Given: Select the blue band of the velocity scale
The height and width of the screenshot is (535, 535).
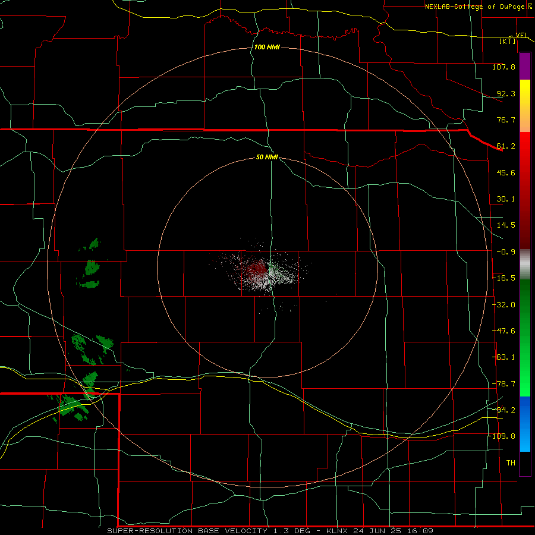Looking at the screenshot, I should pos(525,424).
